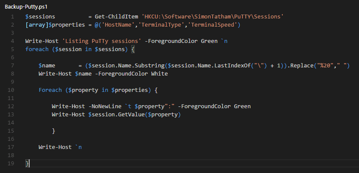This screenshot has width=359, height=173.
Task: Click Substring method on line 7
Action: click(x=149, y=66)
